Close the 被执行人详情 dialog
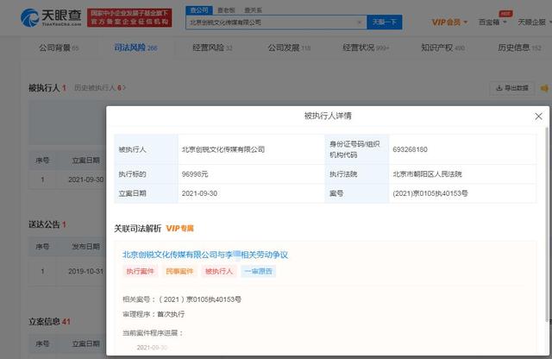The width and height of the screenshot is (552, 359). 538,117
